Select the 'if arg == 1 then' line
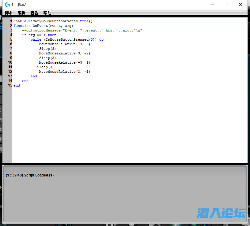This screenshot has height=226, width=250. (x=39, y=35)
